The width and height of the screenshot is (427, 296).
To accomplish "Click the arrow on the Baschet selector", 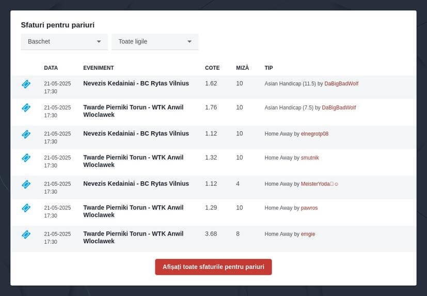I will point(99,42).
